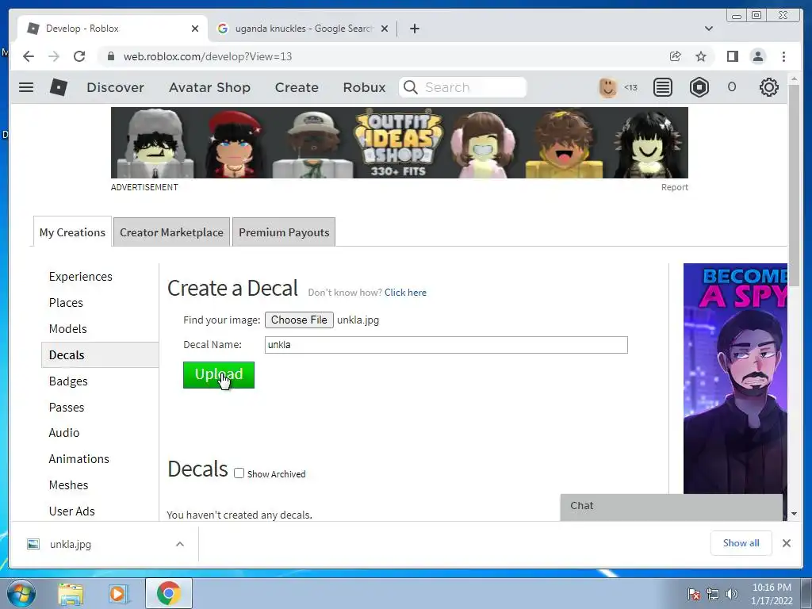Select Audio in the sidebar
This screenshot has height=609, width=812.
pyautogui.click(x=64, y=432)
